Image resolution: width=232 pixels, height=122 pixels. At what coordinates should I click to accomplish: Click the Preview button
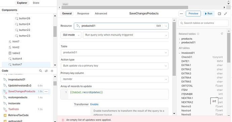pyautogui.click(x=193, y=13)
